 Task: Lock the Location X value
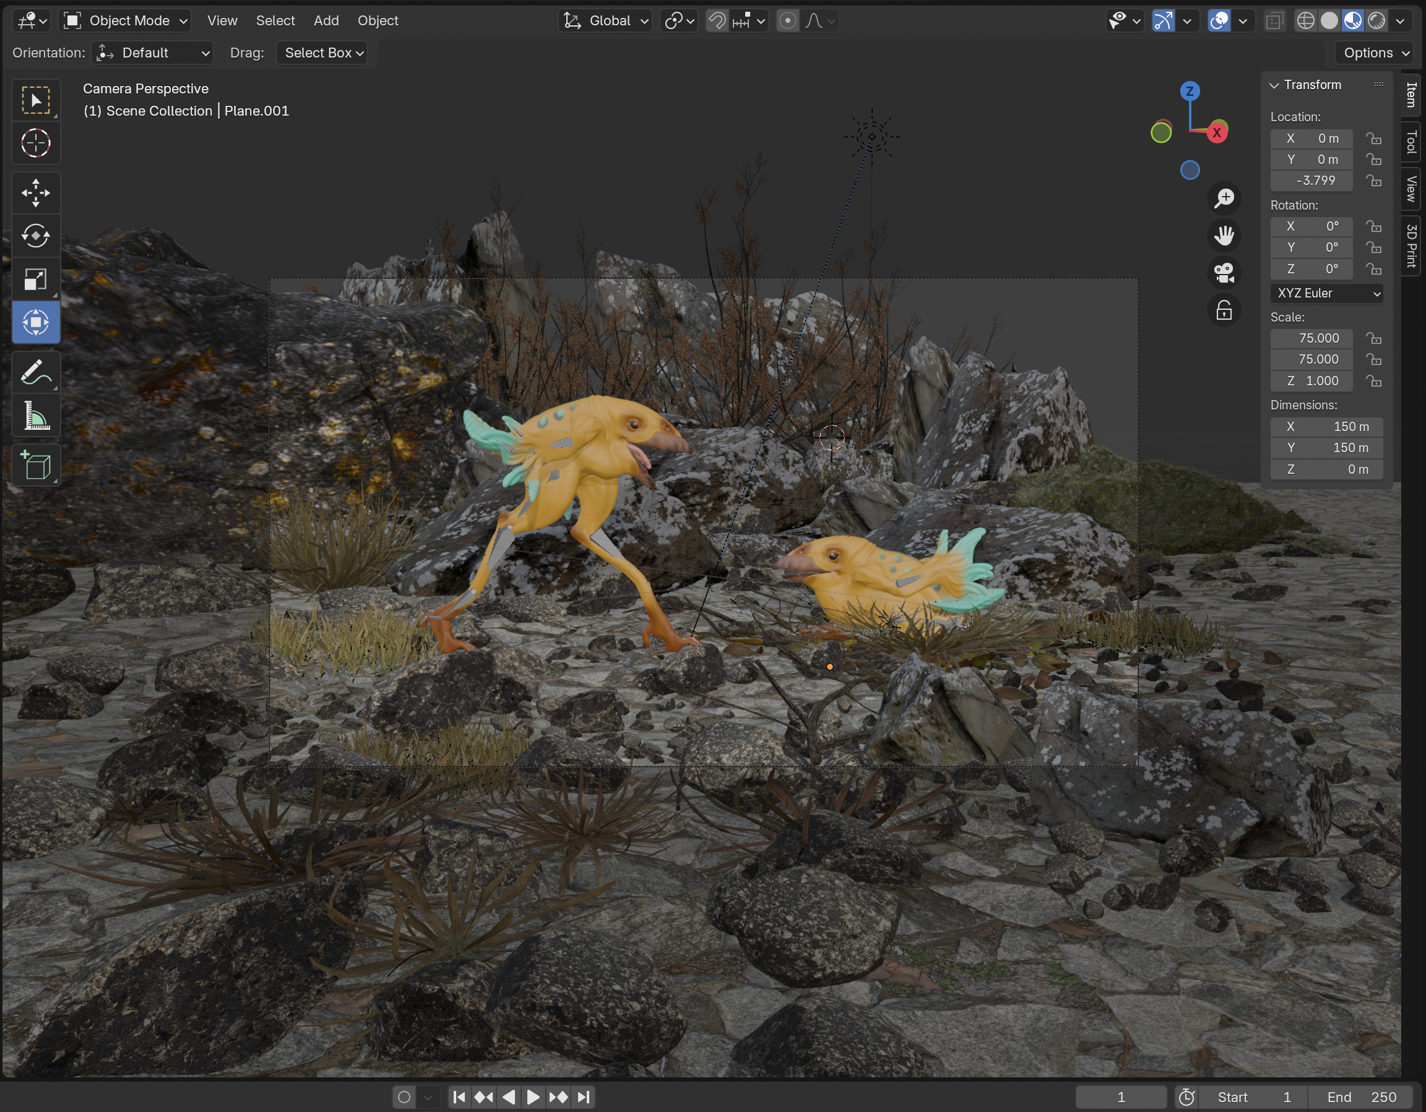[x=1374, y=139]
